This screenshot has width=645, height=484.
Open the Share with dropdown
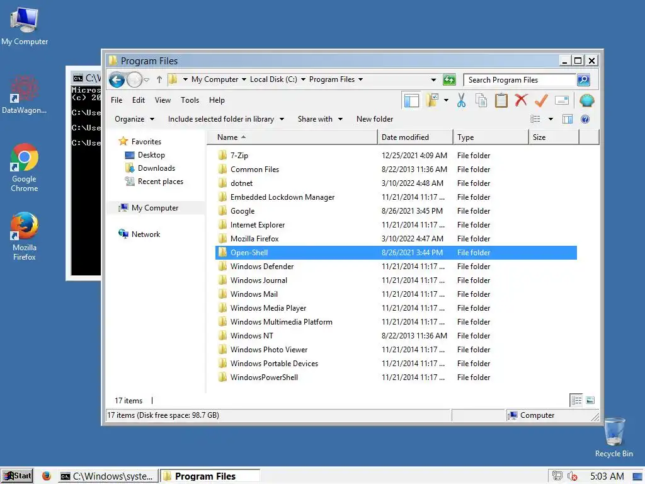click(320, 119)
